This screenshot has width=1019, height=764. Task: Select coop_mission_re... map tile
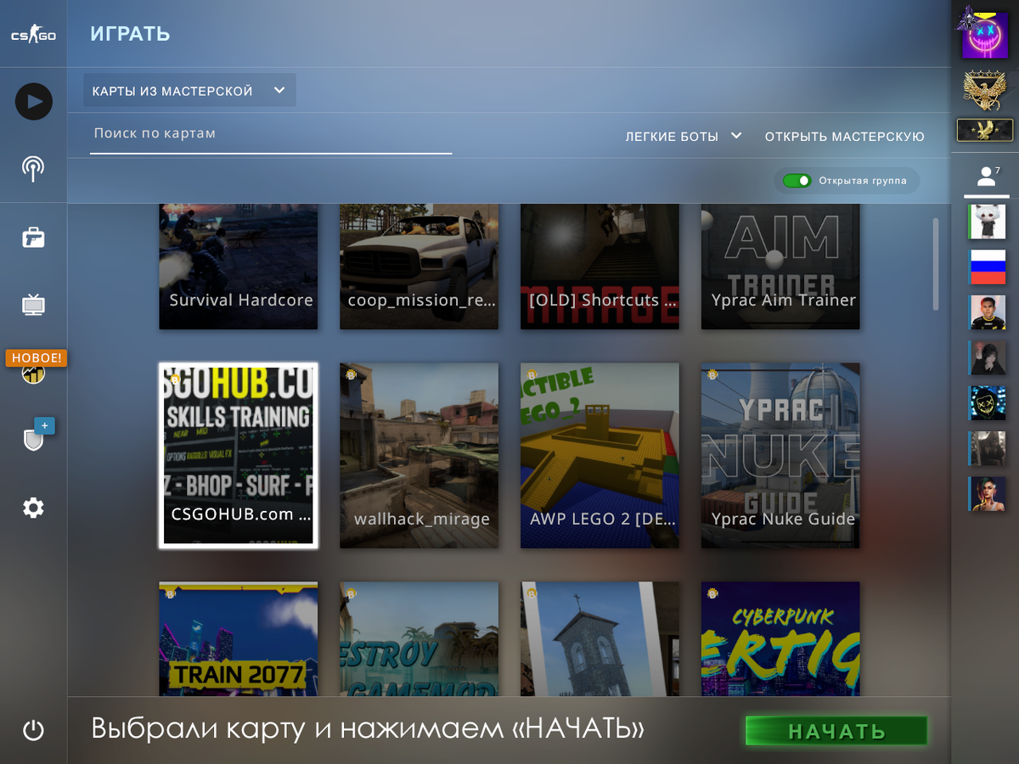[x=419, y=267]
